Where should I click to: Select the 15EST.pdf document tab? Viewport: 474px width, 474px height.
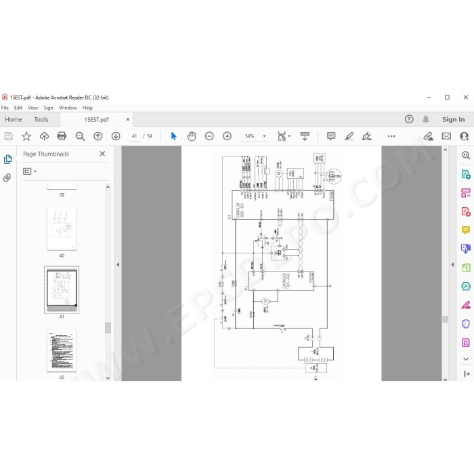[x=96, y=120]
